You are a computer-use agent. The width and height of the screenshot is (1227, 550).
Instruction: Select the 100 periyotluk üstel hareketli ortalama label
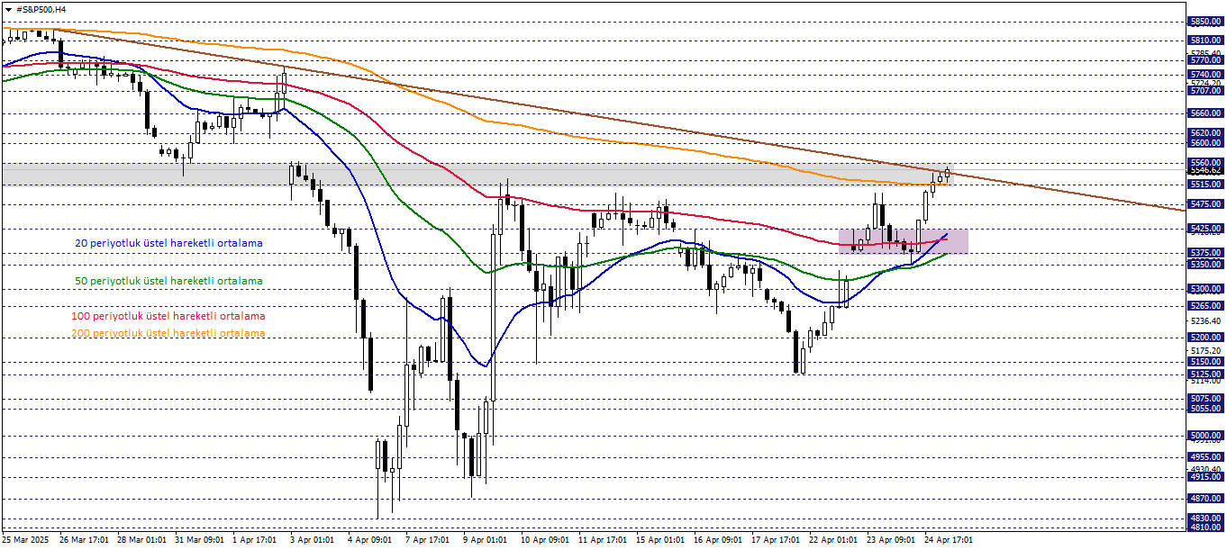(x=168, y=316)
